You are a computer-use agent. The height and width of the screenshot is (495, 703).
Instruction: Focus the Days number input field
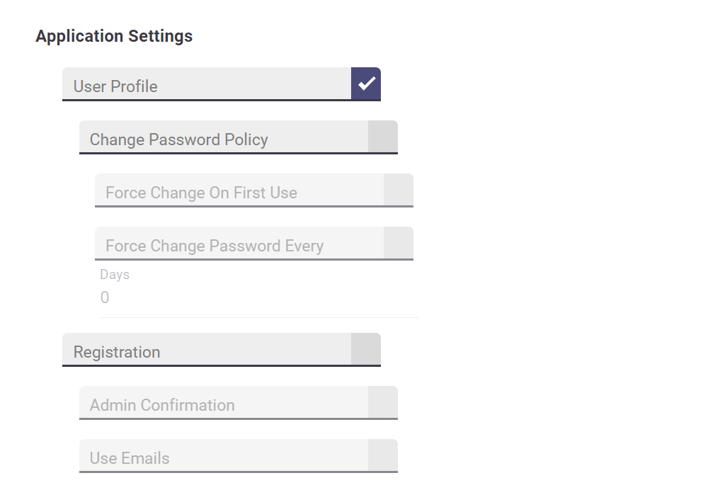[258, 298]
